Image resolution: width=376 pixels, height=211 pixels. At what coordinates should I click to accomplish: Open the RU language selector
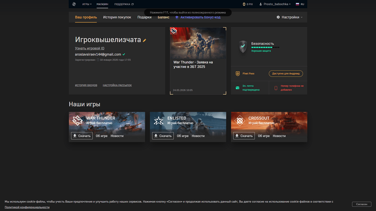coord(300,4)
